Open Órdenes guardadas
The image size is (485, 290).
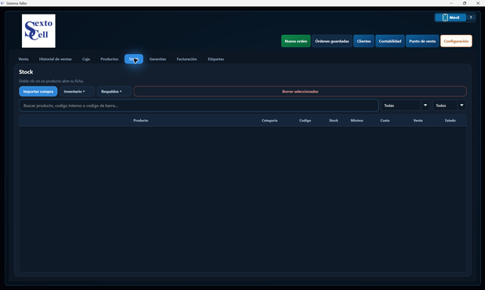tap(332, 41)
